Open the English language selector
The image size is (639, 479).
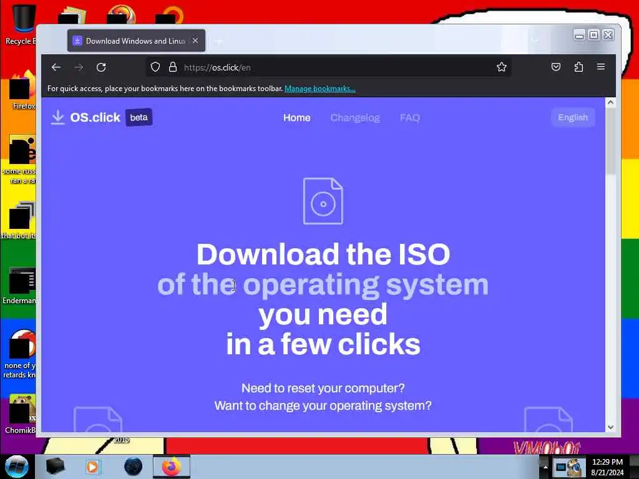click(x=573, y=118)
